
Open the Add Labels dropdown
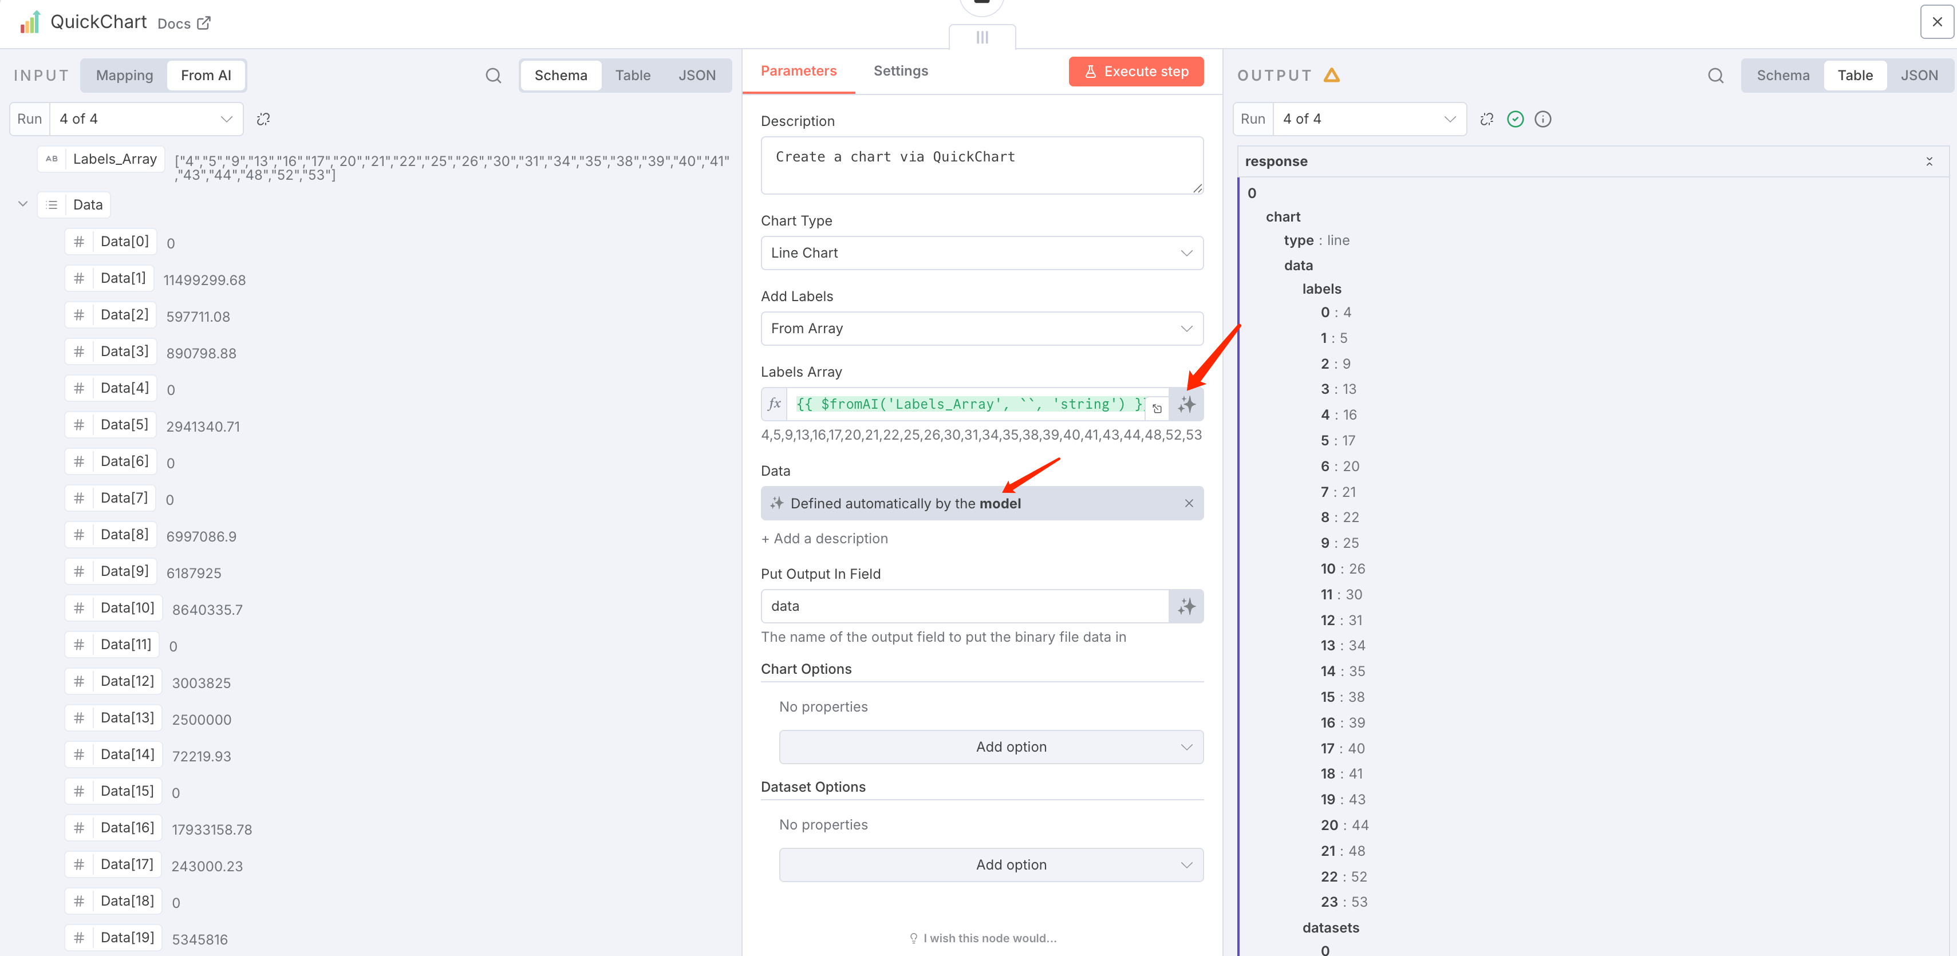click(981, 329)
